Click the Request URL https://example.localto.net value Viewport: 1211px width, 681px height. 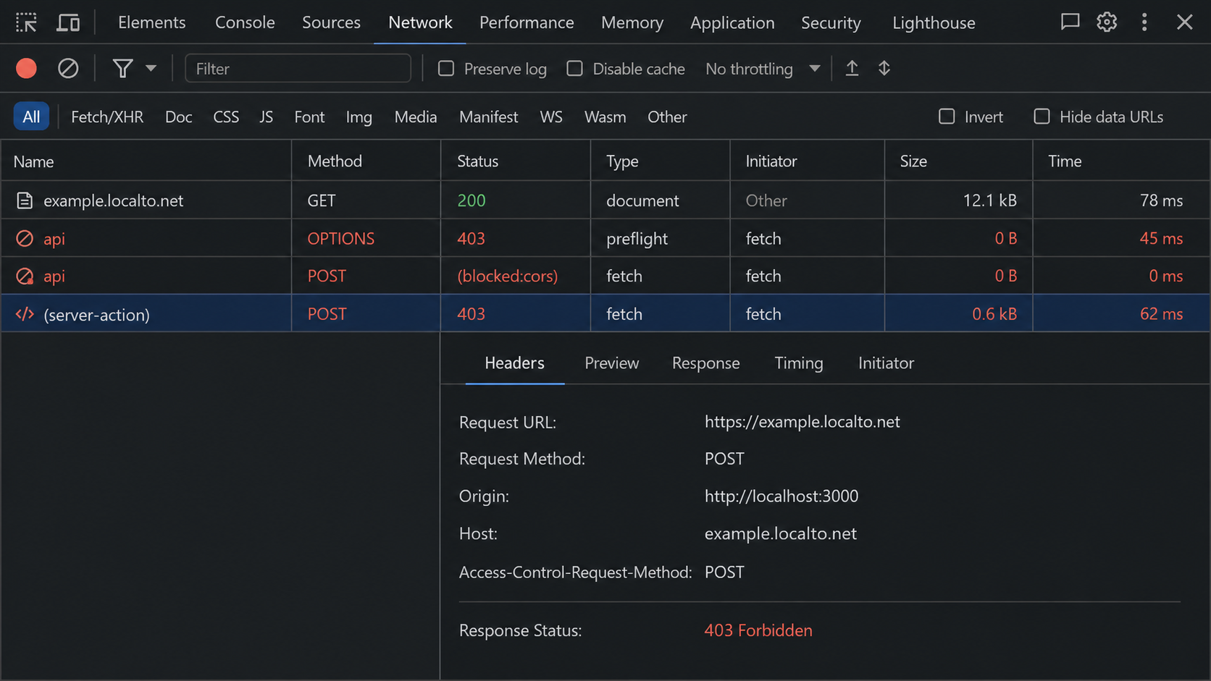(x=803, y=422)
